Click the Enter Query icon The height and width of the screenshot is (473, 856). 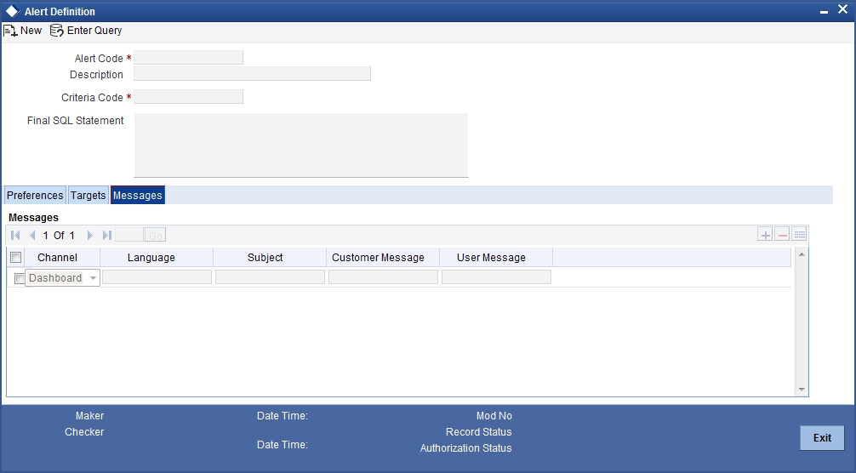57,31
